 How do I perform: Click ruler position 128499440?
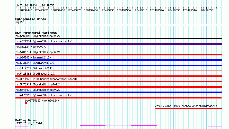click(25, 10)
